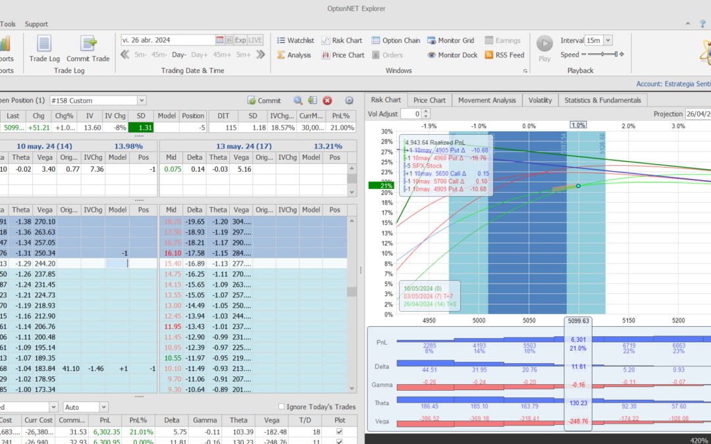Click the red delete position icon
The height and width of the screenshot is (444, 711).
pyautogui.click(x=327, y=101)
